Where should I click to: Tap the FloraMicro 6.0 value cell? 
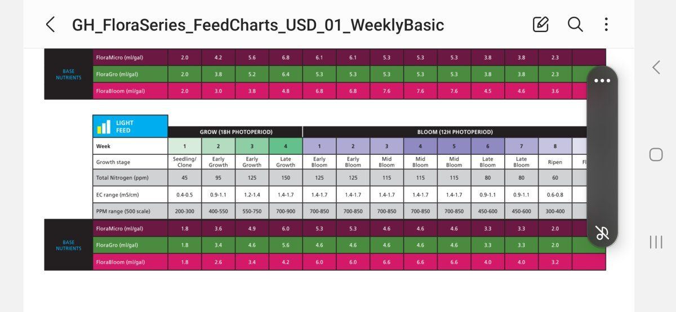[286, 228]
